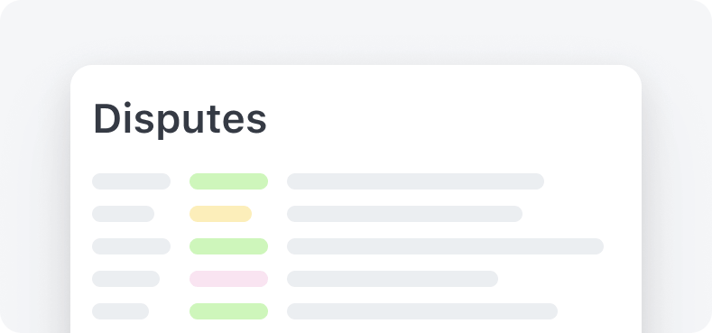Click the Disputes heading
This screenshot has height=333, width=712.
point(180,119)
